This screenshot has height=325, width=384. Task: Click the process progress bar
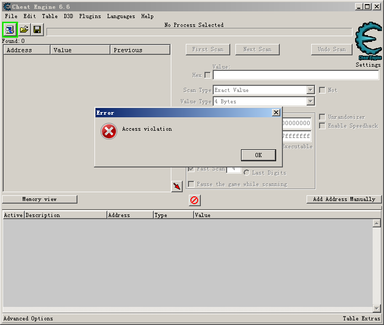click(x=199, y=32)
